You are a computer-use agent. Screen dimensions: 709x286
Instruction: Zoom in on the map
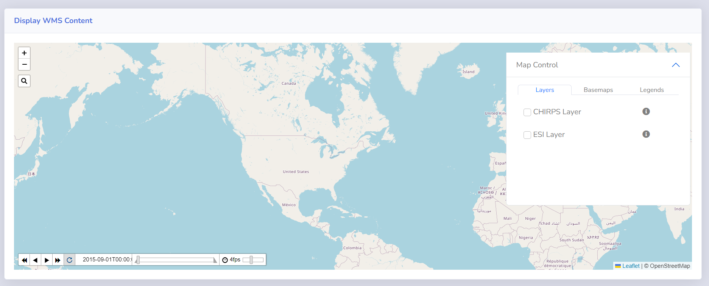click(x=24, y=53)
